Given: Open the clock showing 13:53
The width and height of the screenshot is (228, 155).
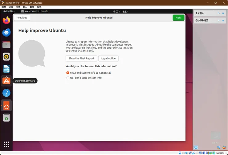Looking at the screenshot, I should pos(120,11).
